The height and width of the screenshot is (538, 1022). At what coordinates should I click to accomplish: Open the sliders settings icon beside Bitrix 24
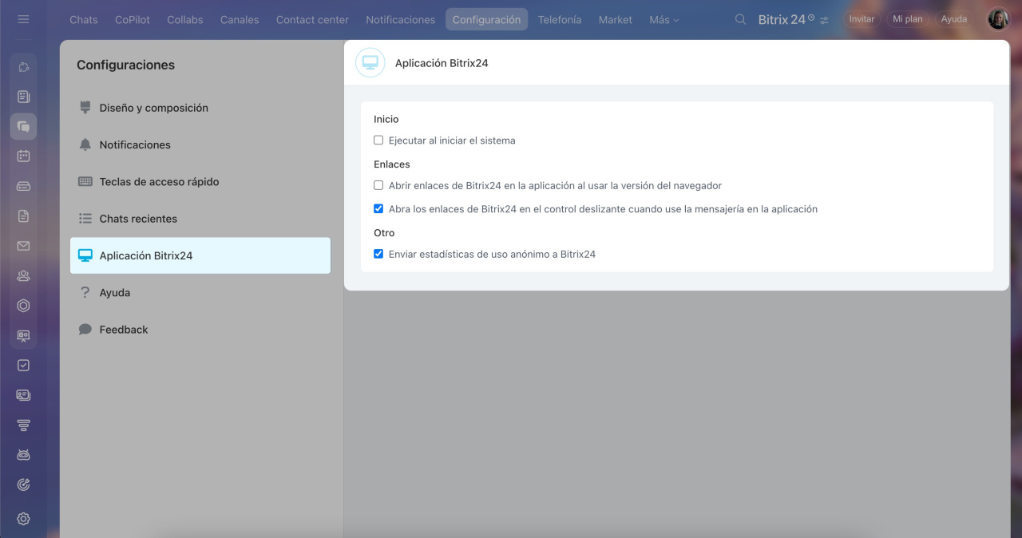pos(824,20)
